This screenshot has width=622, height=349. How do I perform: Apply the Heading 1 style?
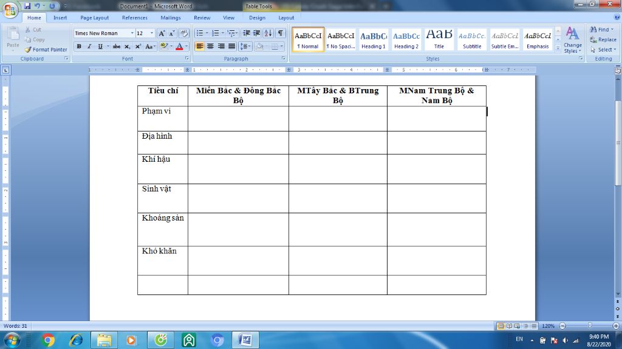pos(374,39)
